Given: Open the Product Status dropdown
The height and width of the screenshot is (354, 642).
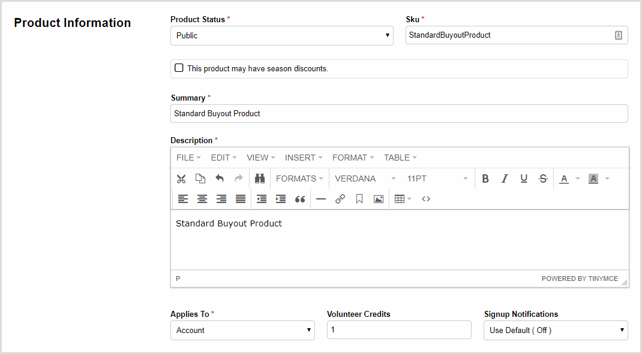Looking at the screenshot, I should click(281, 35).
